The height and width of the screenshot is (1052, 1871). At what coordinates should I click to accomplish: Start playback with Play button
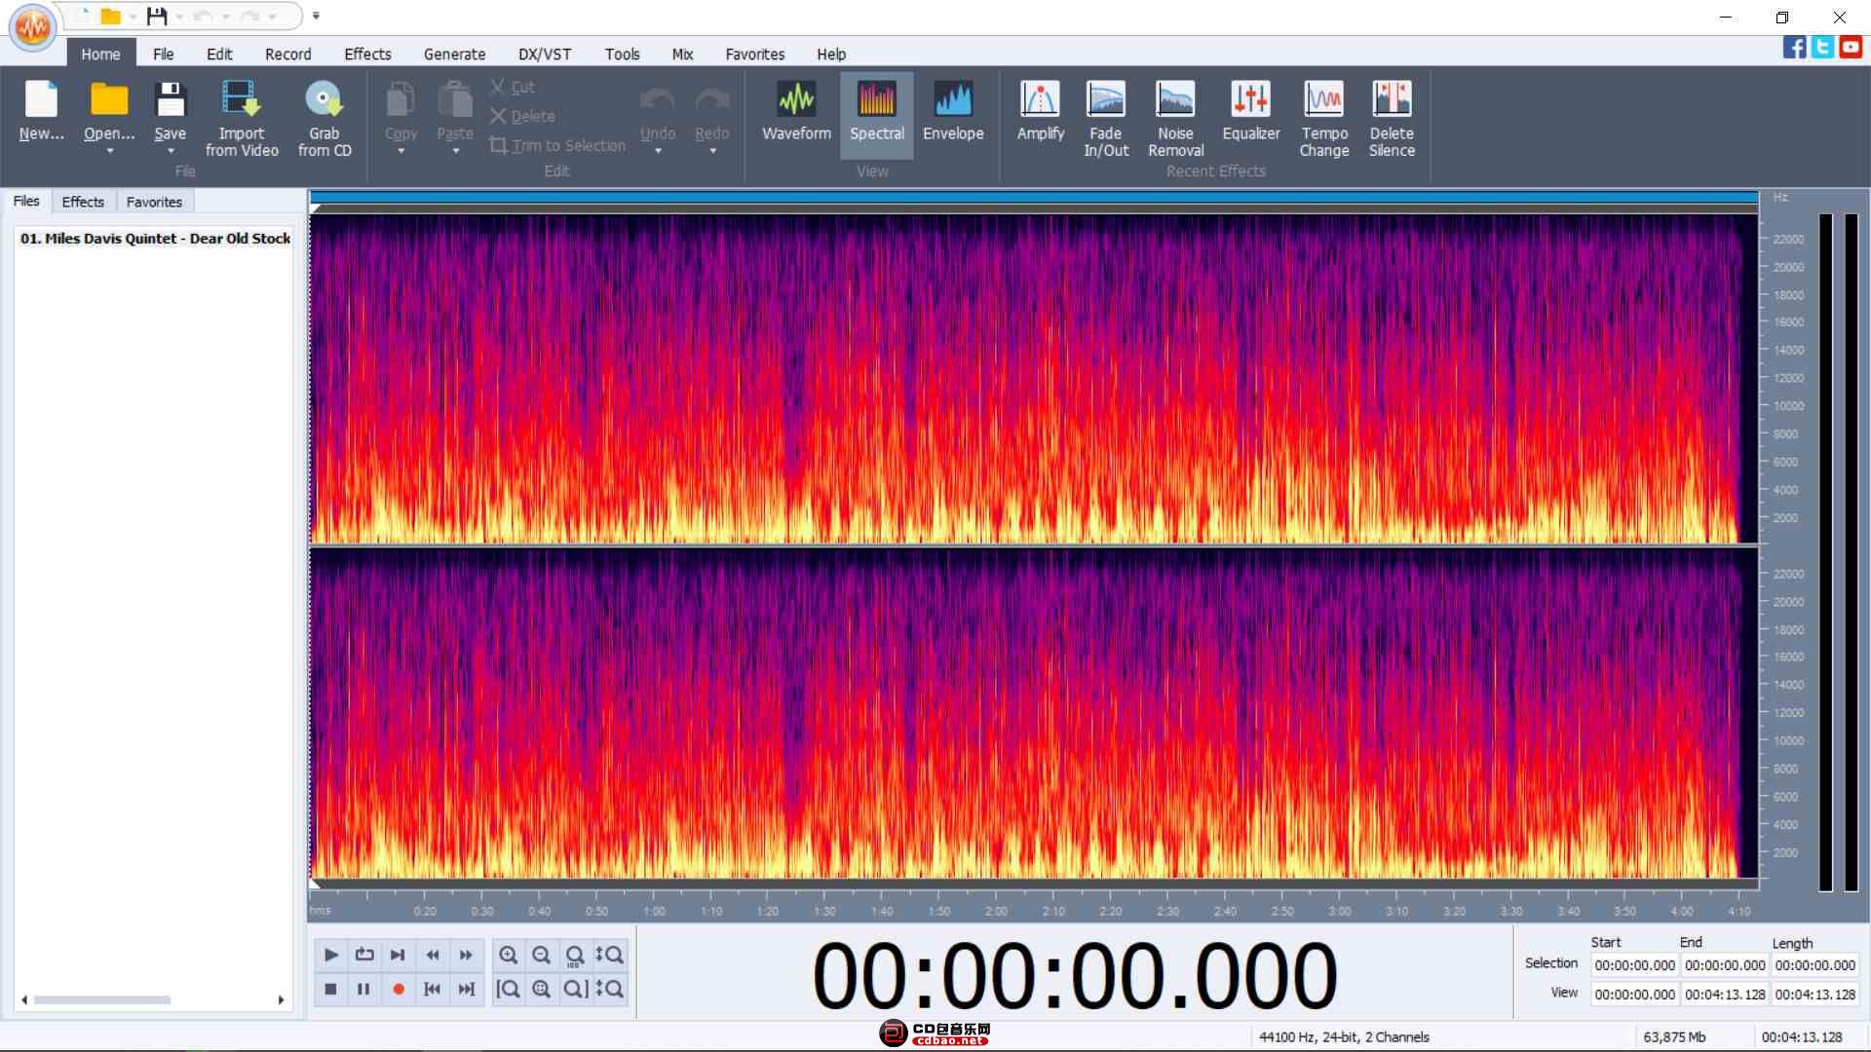click(x=330, y=955)
